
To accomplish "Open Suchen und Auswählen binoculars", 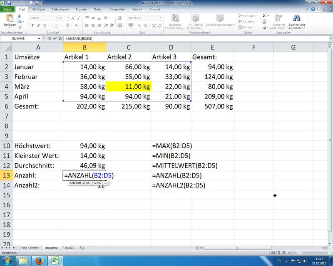I will (x=296, y=18).
